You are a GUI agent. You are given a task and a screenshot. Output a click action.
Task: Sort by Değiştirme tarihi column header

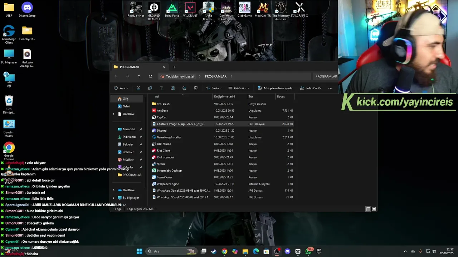pyautogui.click(x=230, y=96)
